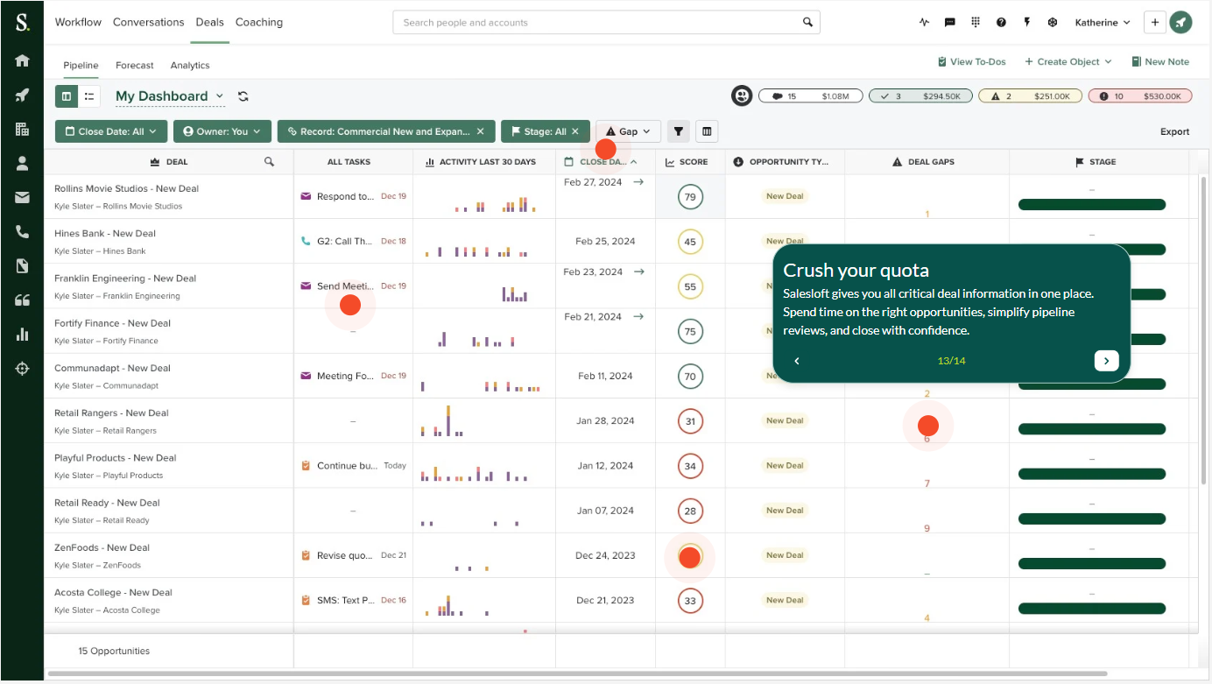Open the activity pulse feed icon
The width and height of the screenshot is (1212, 684).
[924, 23]
